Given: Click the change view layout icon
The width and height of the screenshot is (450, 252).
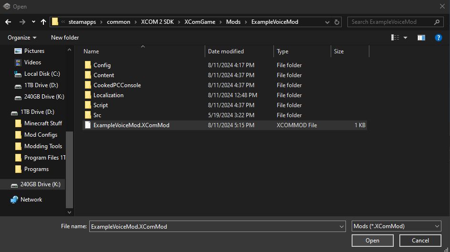Looking at the screenshot, I should [396, 38].
